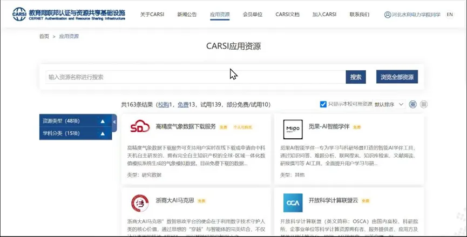This screenshot has width=467, height=237.
Task: Open 觅果-AI智能学伴 title
Action: (329, 126)
